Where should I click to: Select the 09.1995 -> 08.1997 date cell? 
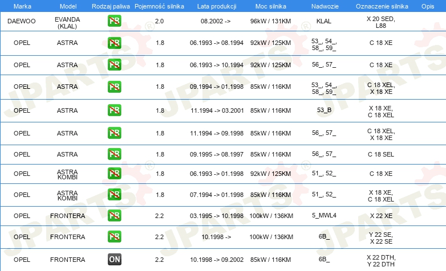coord(217,154)
